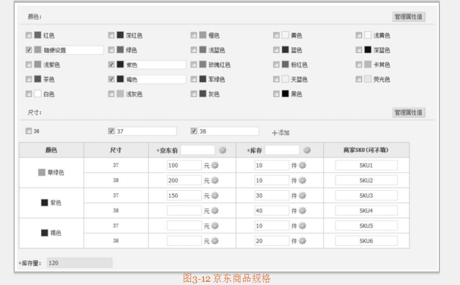The image size is (460, 285).
Task: Click the 随便设置 custom color name field
Action: [x=73, y=50]
